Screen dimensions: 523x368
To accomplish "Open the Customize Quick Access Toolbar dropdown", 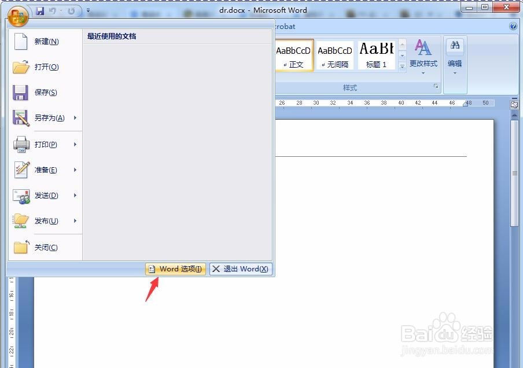I will pyautogui.click(x=89, y=10).
